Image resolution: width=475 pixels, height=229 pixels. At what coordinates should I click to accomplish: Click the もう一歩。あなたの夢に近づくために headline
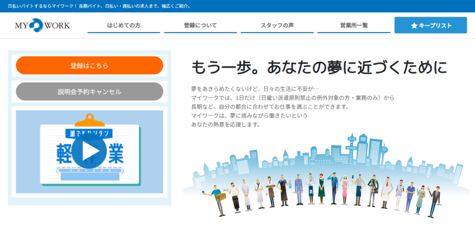(x=319, y=68)
